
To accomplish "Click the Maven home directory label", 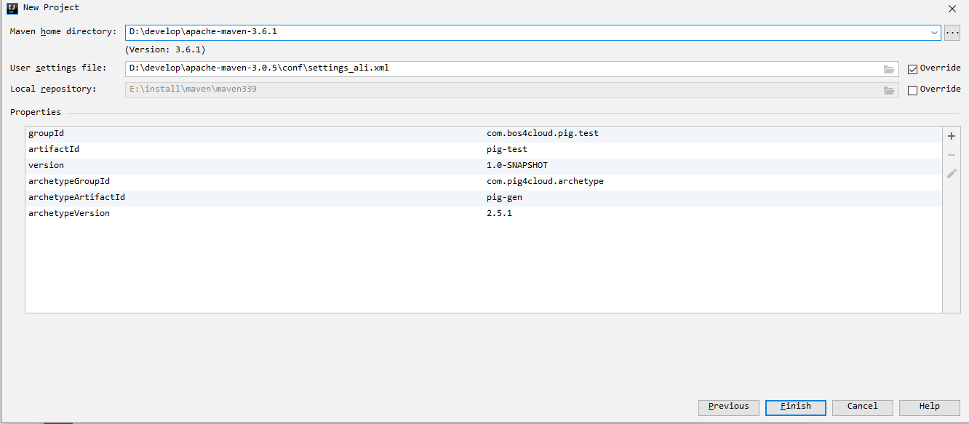I will [63, 32].
